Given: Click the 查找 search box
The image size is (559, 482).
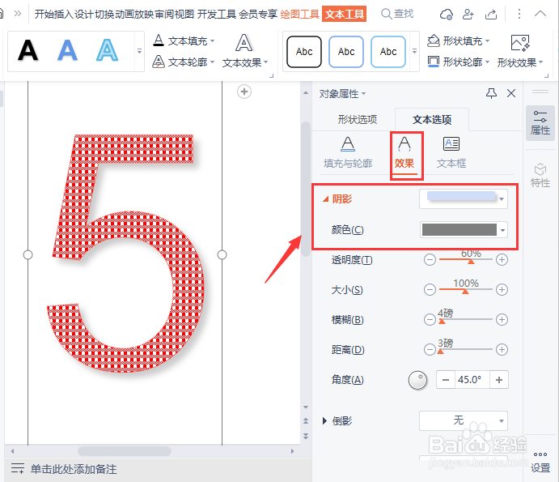Looking at the screenshot, I should click(397, 14).
